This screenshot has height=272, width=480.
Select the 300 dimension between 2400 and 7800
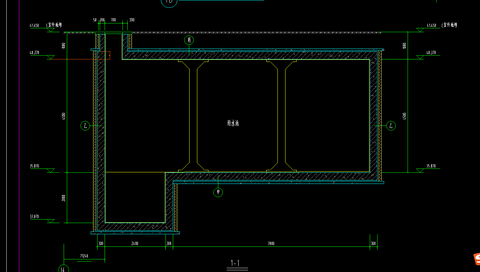pos(169,243)
